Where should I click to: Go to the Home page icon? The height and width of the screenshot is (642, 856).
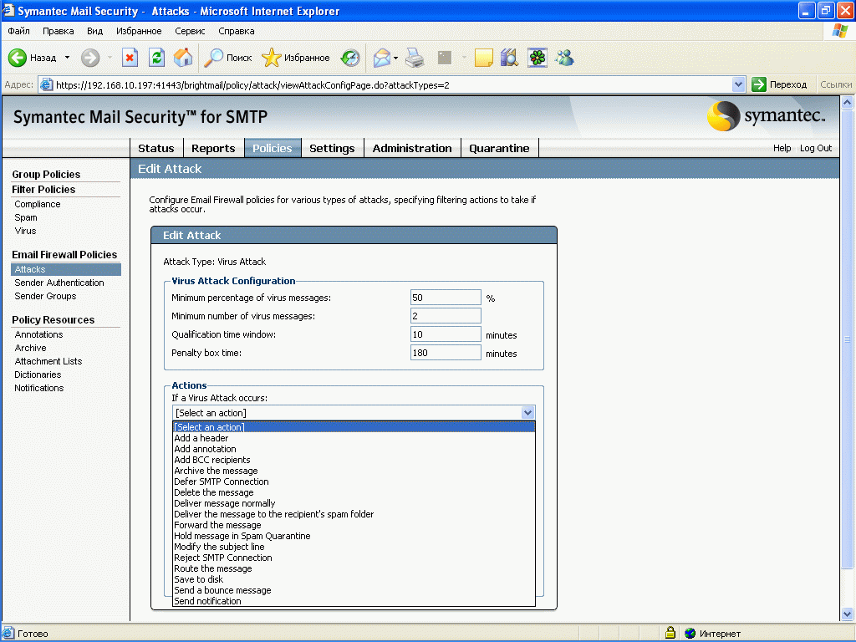[x=182, y=58]
